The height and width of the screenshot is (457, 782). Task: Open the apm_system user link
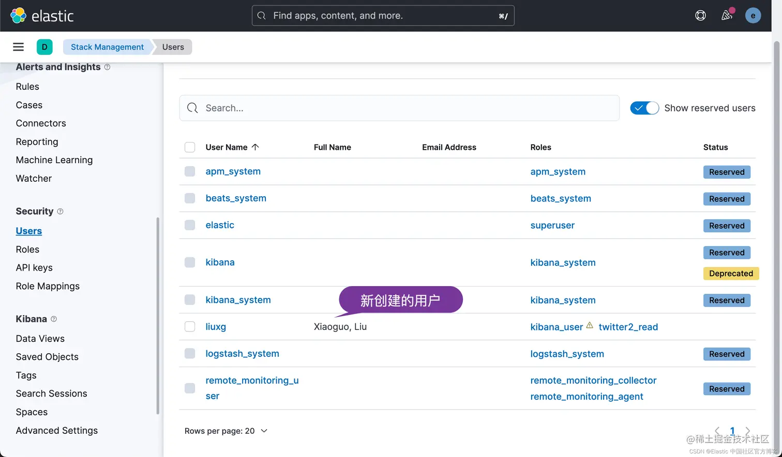[x=233, y=171]
